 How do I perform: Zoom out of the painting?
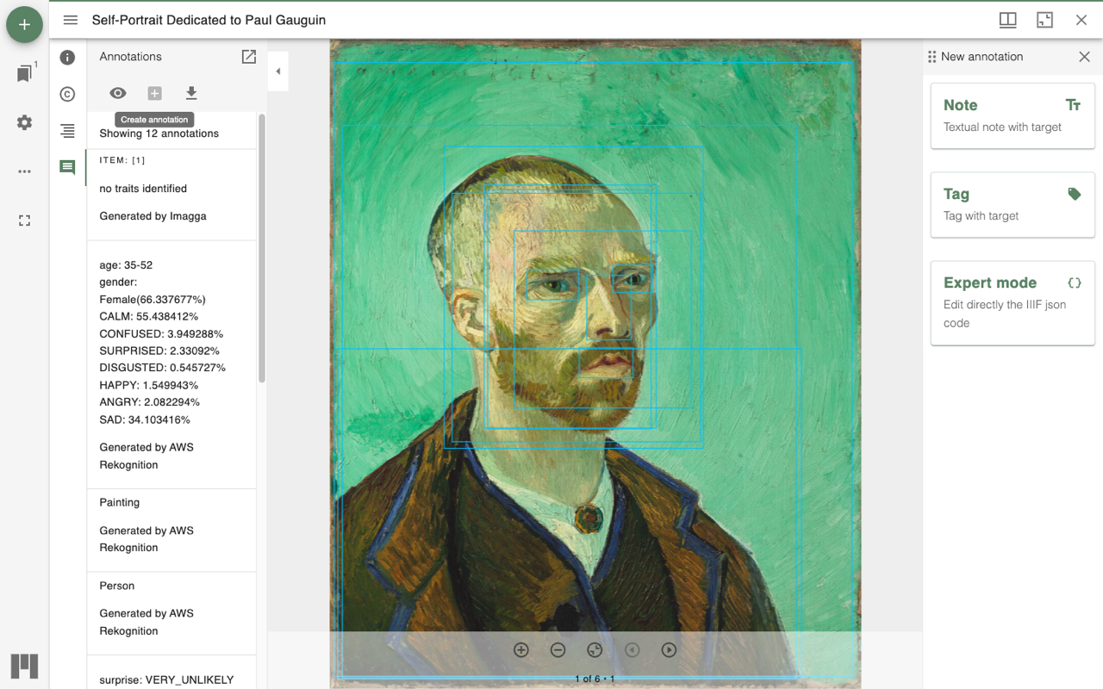pyautogui.click(x=558, y=650)
